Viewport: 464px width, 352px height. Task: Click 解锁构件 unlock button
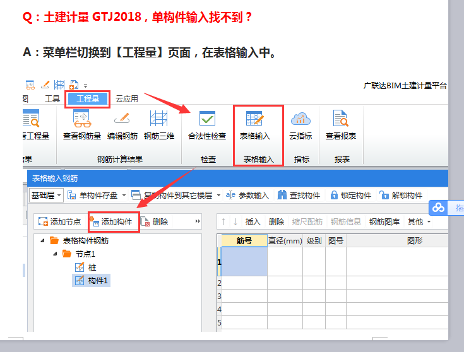pos(401,196)
